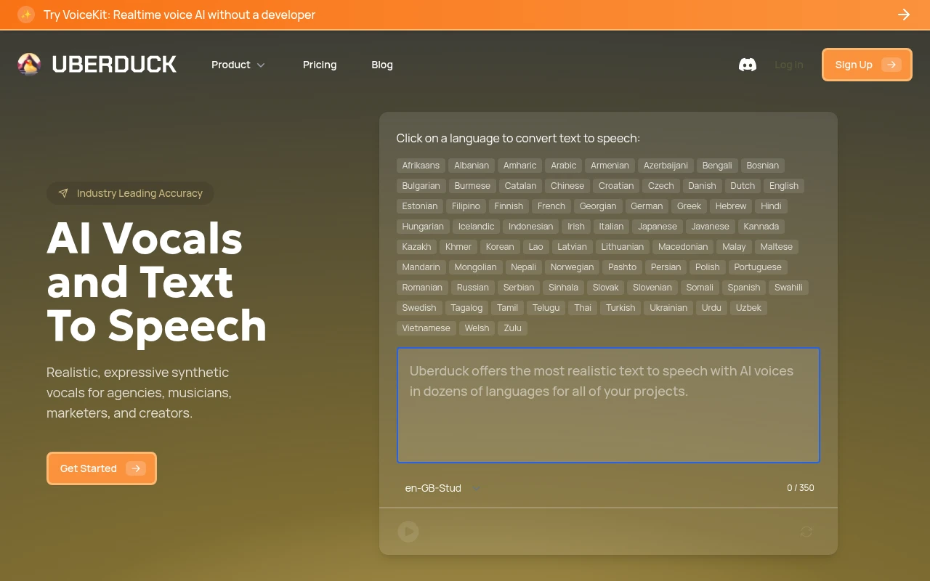This screenshot has height=581, width=930.
Task: Open the Try VoiceKit banner link
Action: [x=179, y=15]
